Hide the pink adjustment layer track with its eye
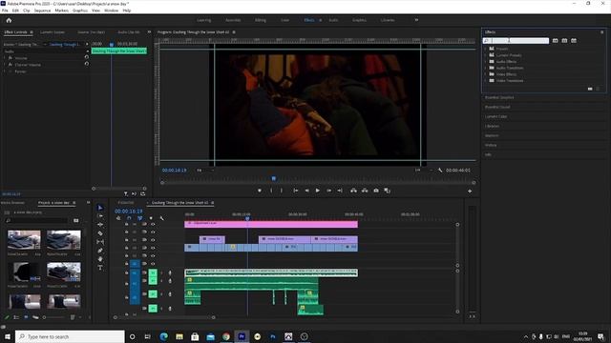611x343 pixels. (153, 225)
